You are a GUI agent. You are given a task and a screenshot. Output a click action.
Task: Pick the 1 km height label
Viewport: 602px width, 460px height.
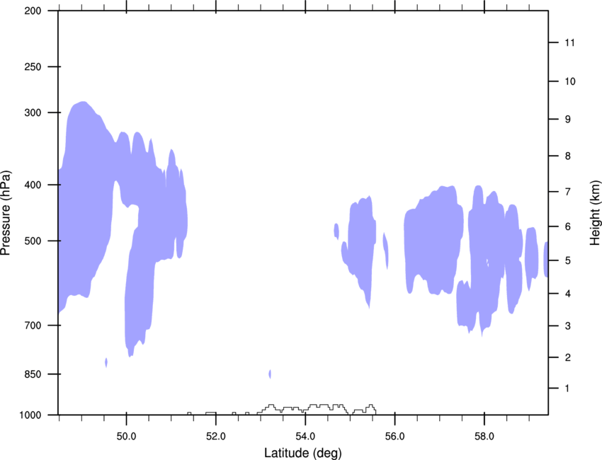coord(568,389)
